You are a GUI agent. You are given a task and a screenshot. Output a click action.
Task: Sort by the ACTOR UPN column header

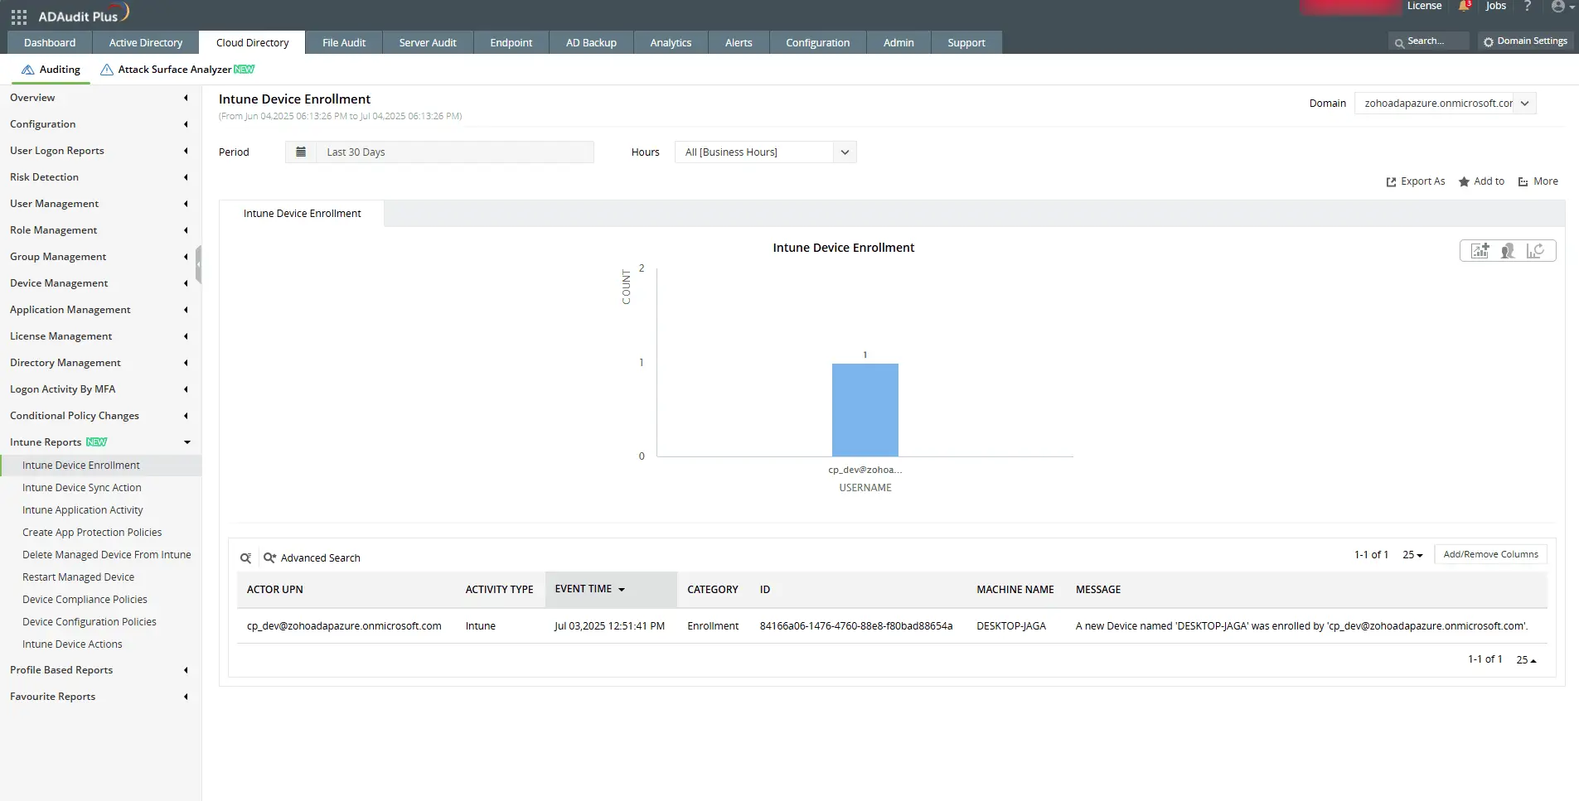click(x=275, y=590)
